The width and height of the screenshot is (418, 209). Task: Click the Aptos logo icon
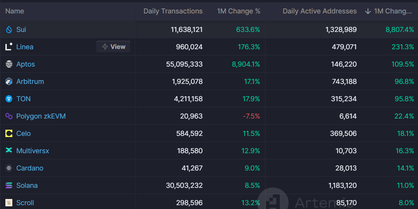[9, 64]
